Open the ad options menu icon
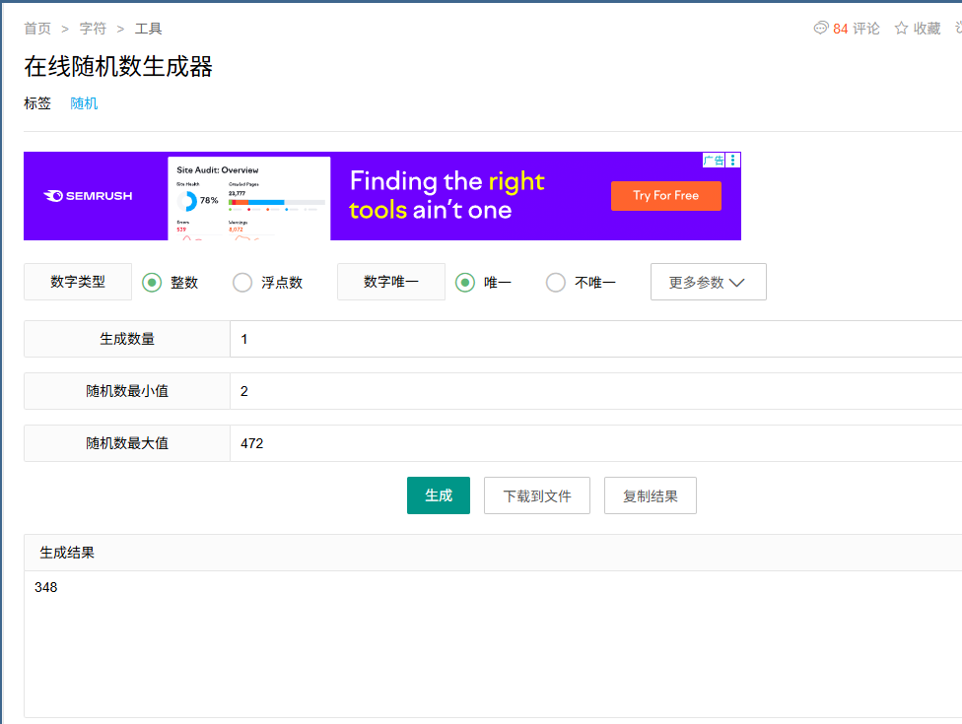 [734, 160]
